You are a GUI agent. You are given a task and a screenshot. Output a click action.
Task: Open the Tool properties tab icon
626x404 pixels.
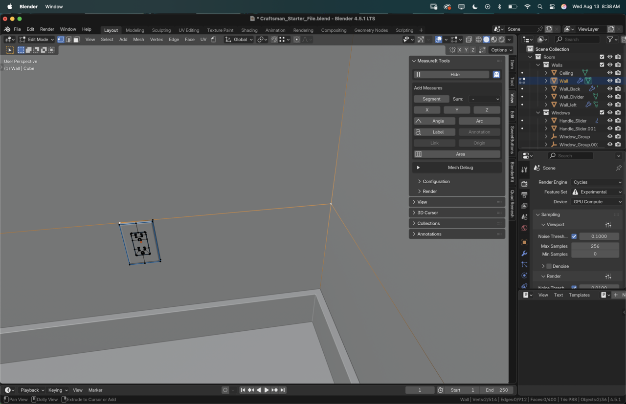(x=524, y=170)
